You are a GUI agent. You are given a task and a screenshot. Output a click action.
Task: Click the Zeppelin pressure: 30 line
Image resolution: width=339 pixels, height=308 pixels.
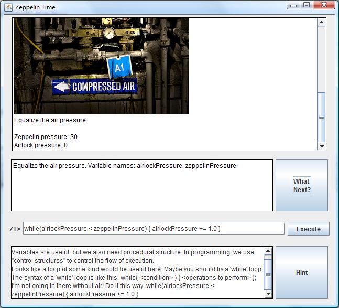pyautogui.click(x=46, y=137)
